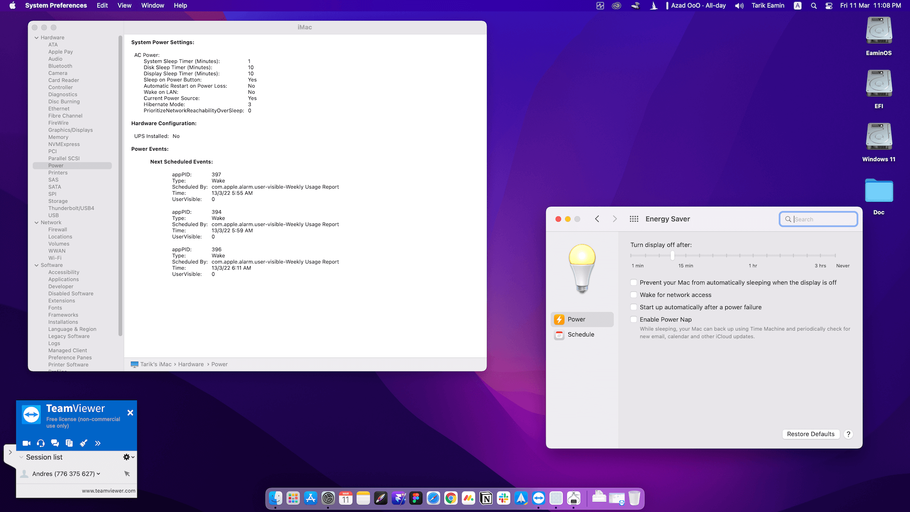Screen dimensions: 910x512
Task: Select Bluetooth in hardware list
Action: pyautogui.click(x=60, y=66)
